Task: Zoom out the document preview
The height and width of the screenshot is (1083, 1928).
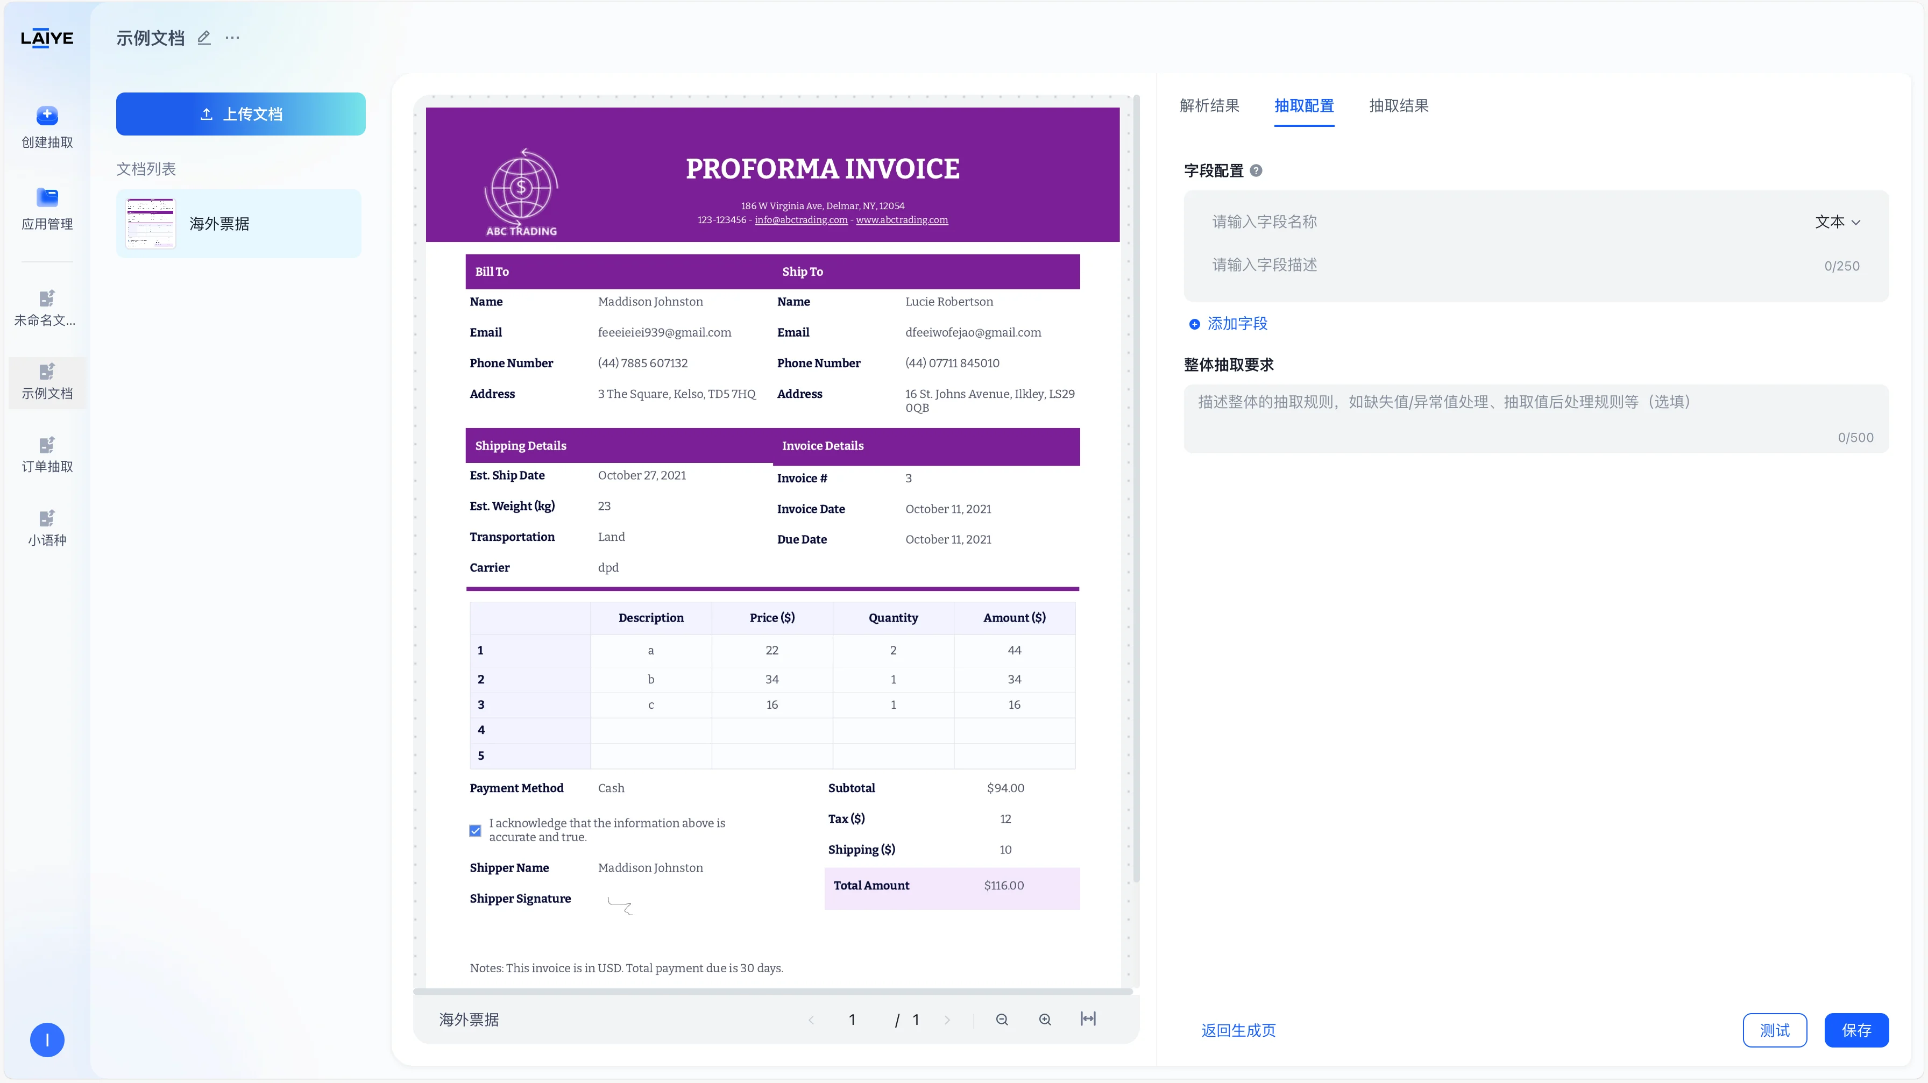Action: pyautogui.click(x=1002, y=1020)
